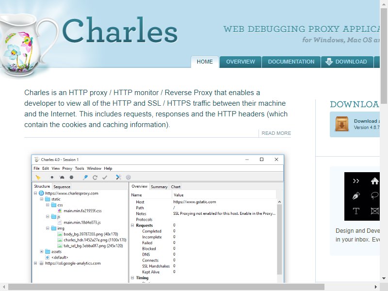Collapse the https://ssl.google-analytics.com node

(x=35, y=263)
